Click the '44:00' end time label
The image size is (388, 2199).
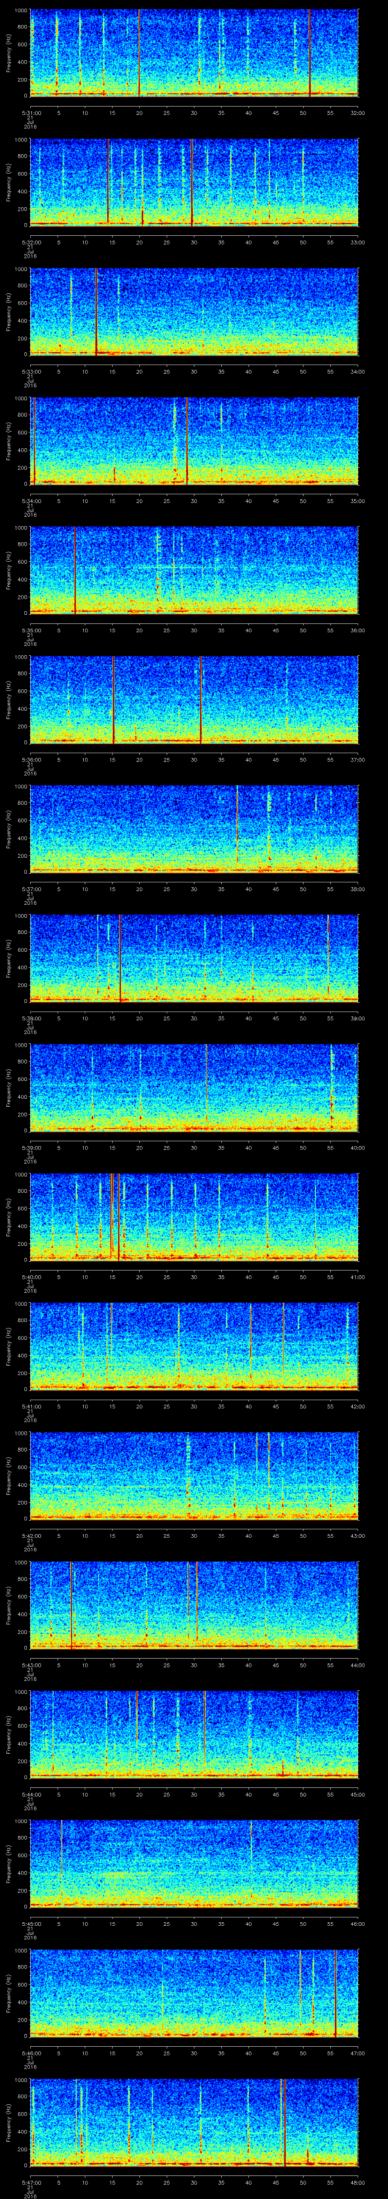pos(357,1665)
